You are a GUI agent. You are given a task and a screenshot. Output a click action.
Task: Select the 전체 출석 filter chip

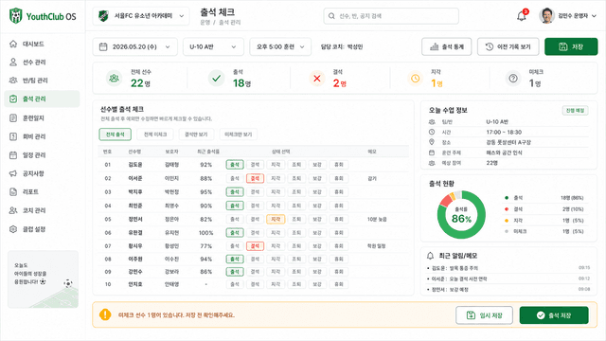point(116,135)
